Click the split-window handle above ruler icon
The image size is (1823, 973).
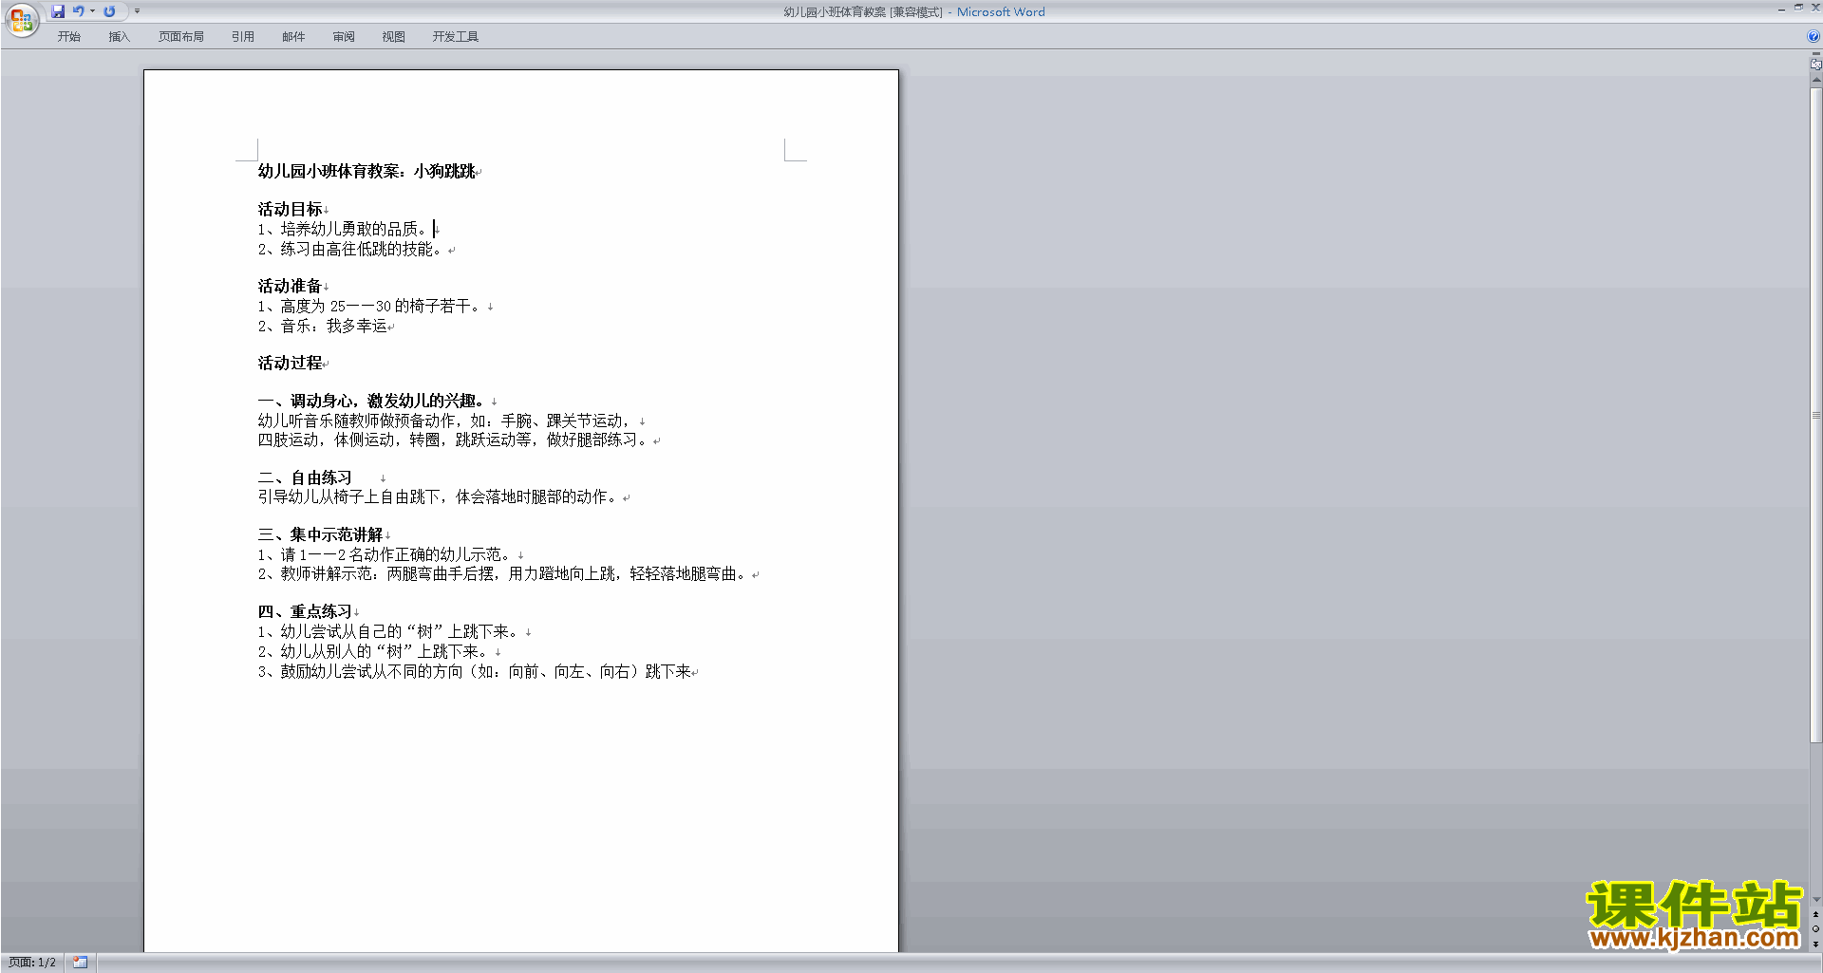tap(1815, 54)
